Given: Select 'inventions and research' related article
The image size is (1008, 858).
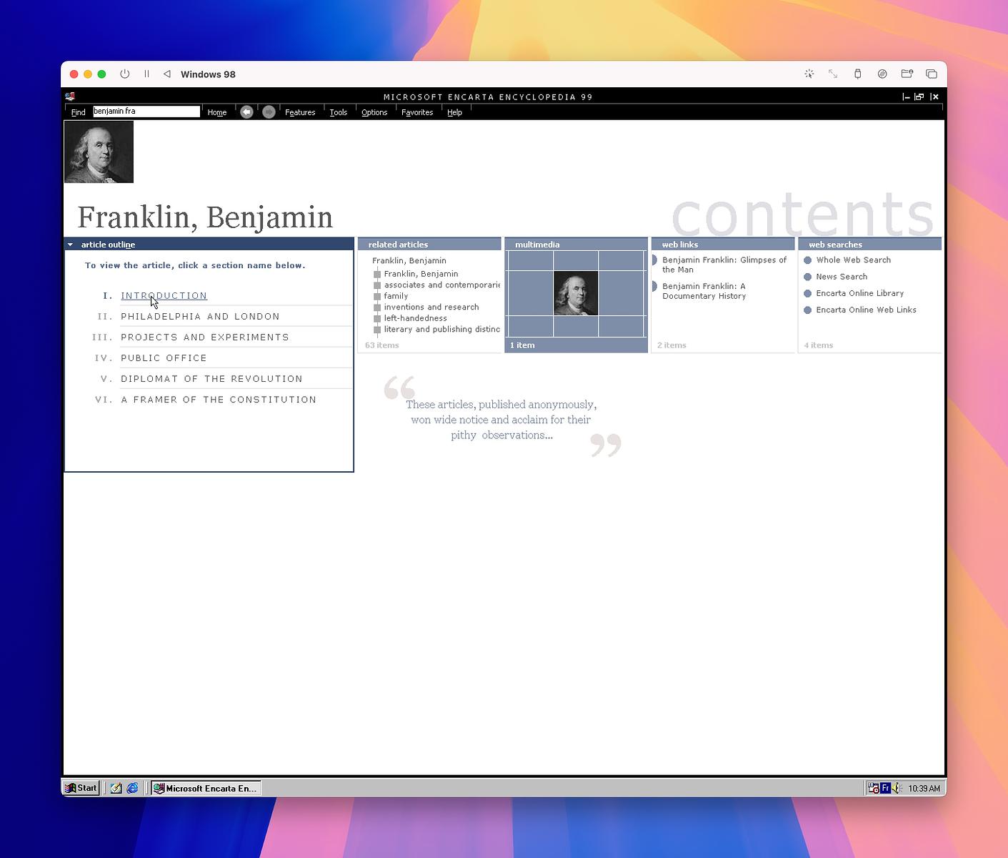Looking at the screenshot, I should coord(431,307).
